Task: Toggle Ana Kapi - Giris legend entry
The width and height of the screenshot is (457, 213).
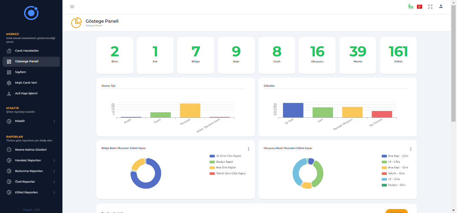Action: tap(395, 168)
